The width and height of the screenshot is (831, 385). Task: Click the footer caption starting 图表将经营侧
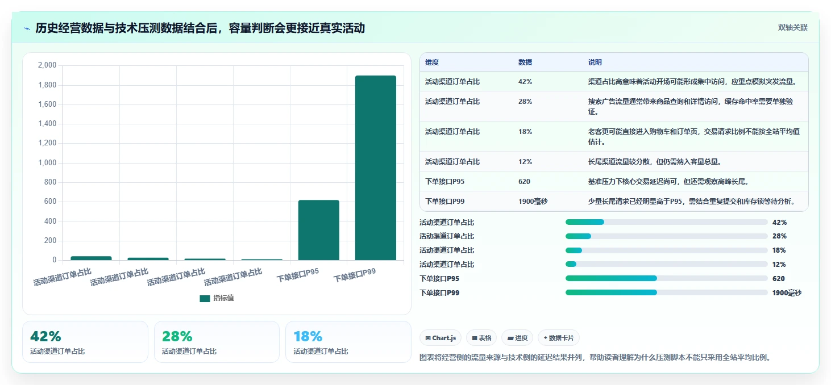595,358
